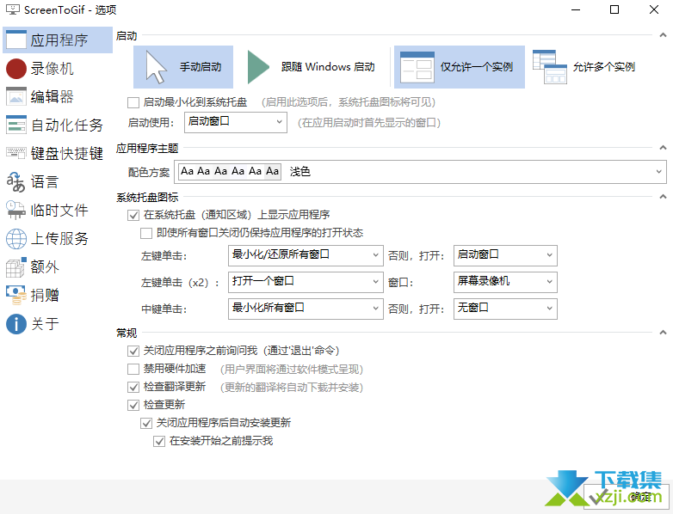
Task: Minimize the ScreenToGif options window
Action: [576, 9]
